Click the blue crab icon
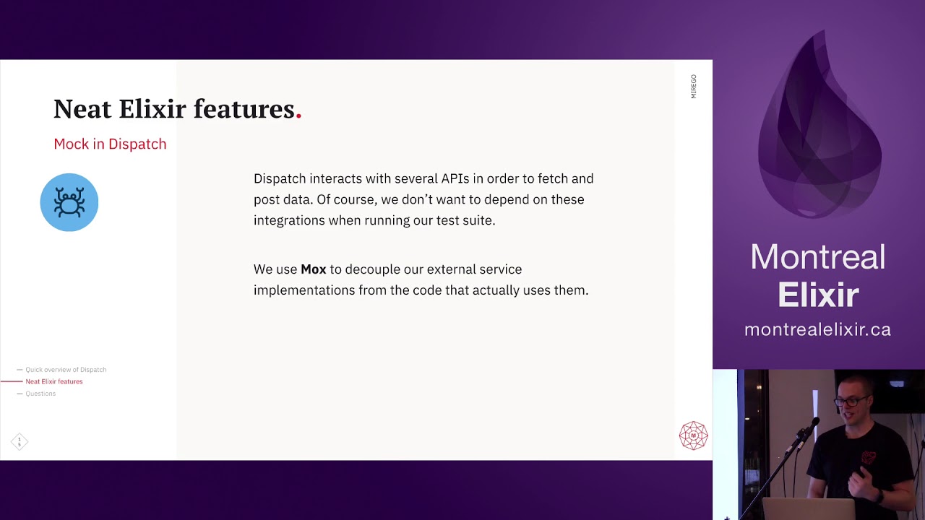Viewport: 925px width, 520px height. click(69, 202)
